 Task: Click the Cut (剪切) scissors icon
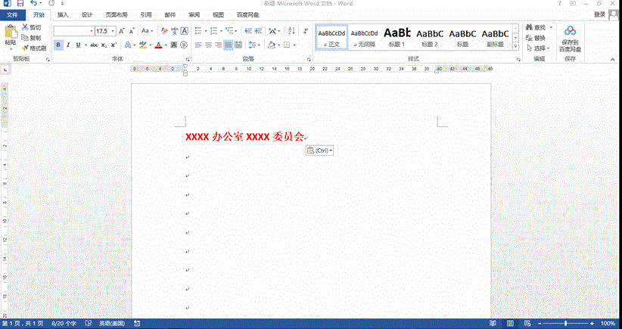(25, 27)
